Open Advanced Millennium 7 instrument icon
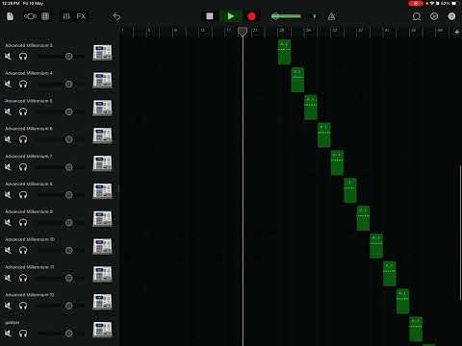 pos(102,163)
